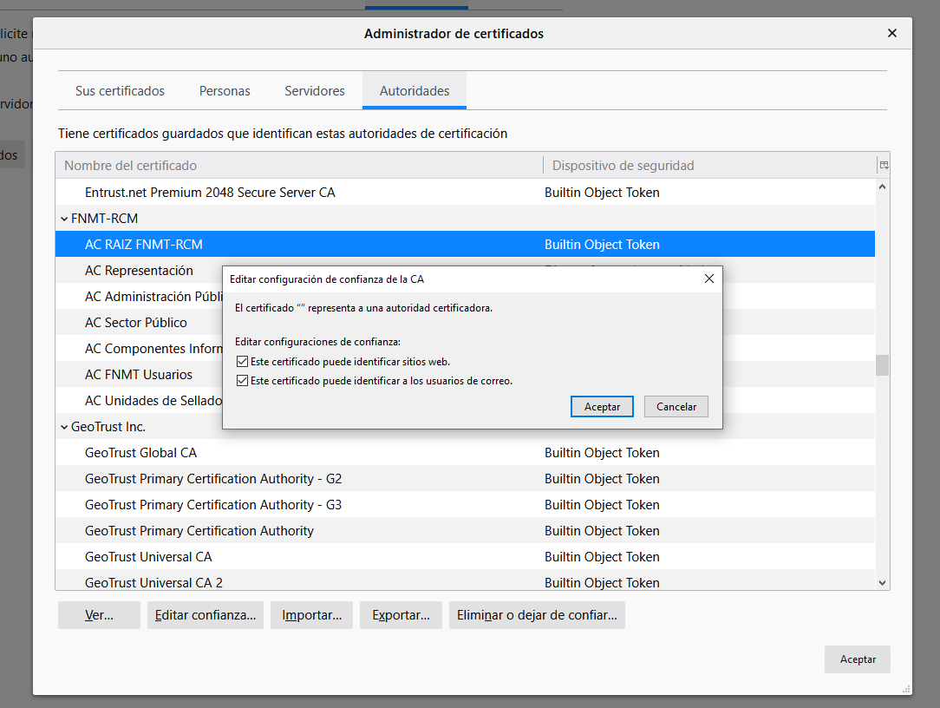The image size is (940, 708).
Task: Collapse the GeoTrust Inc. group
Action: click(64, 427)
